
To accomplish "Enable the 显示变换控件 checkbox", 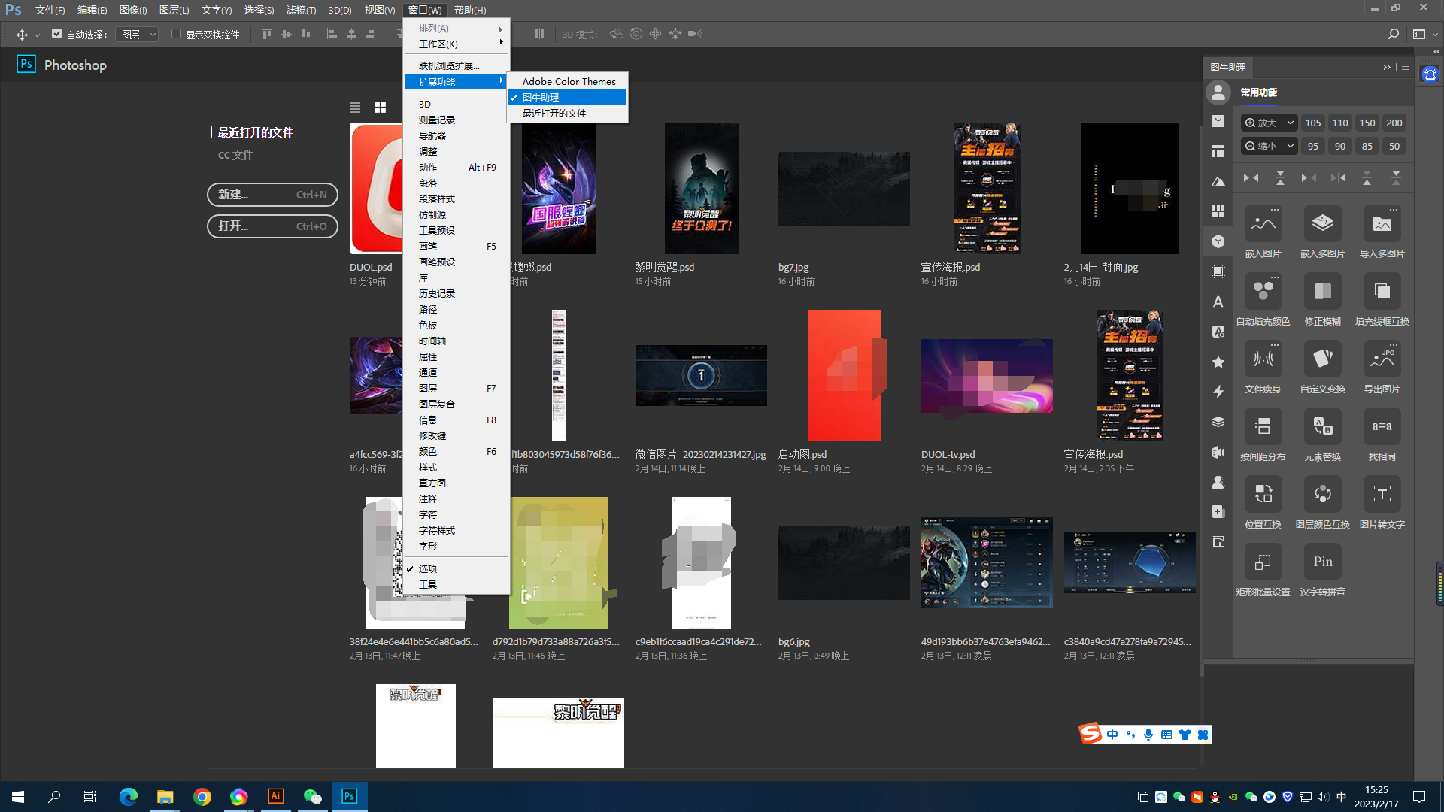I will point(177,35).
